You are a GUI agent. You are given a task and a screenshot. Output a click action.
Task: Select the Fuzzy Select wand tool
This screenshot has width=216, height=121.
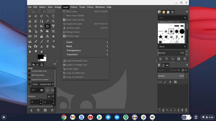47,16
